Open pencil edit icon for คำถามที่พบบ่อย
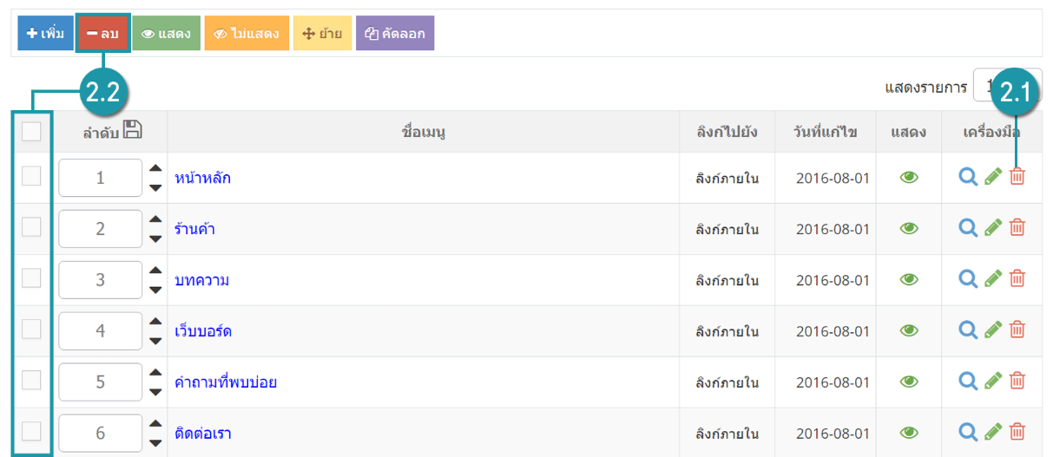This screenshot has height=457, width=1053. point(993,382)
